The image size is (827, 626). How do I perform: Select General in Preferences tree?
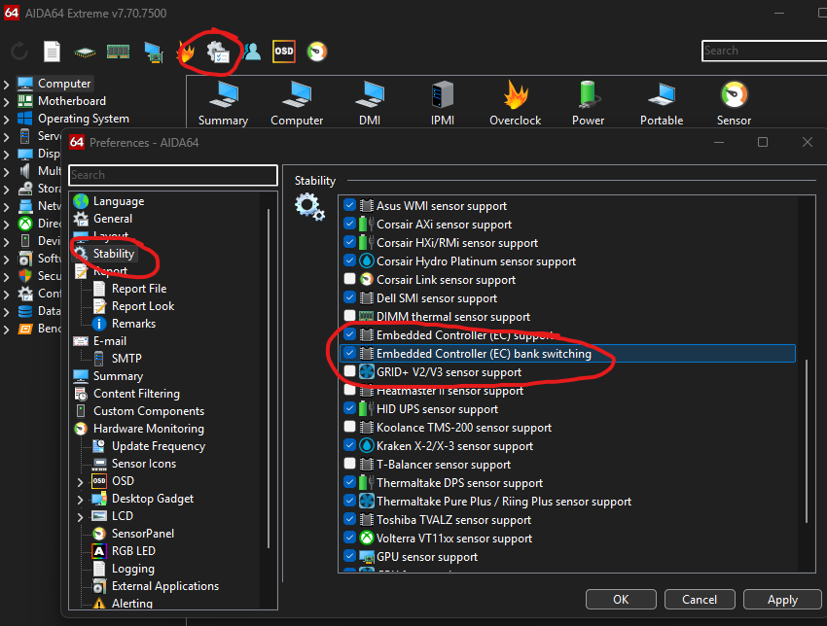tap(113, 219)
